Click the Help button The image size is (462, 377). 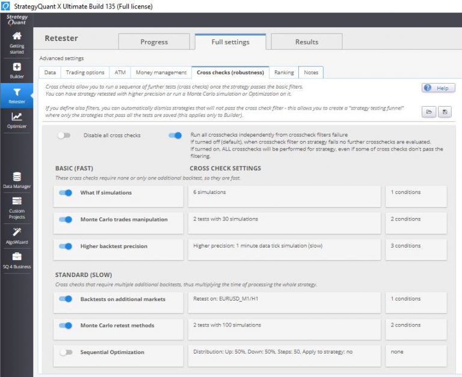(x=438, y=88)
